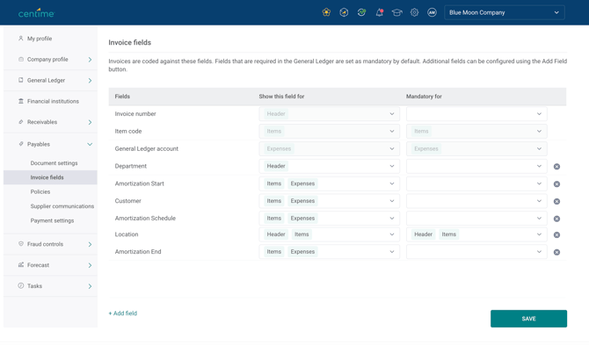Expand the General Ledger chevron
The width and height of the screenshot is (589, 345).
coord(90,80)
